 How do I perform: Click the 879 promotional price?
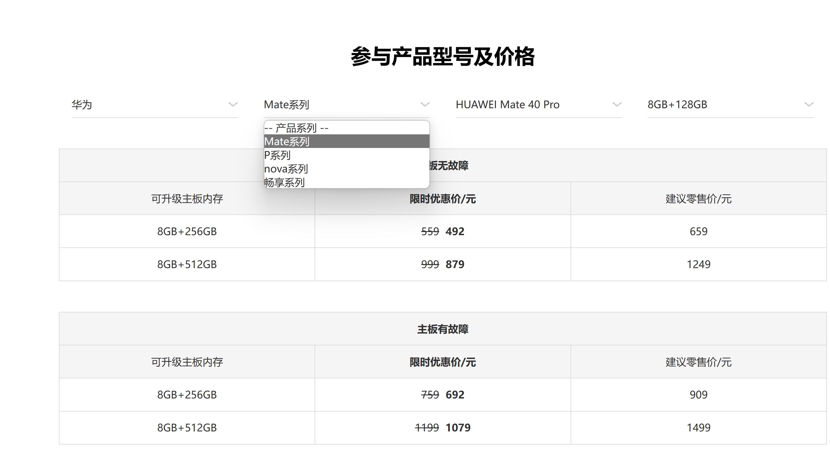pyautogui.click(x=454, y=264)
